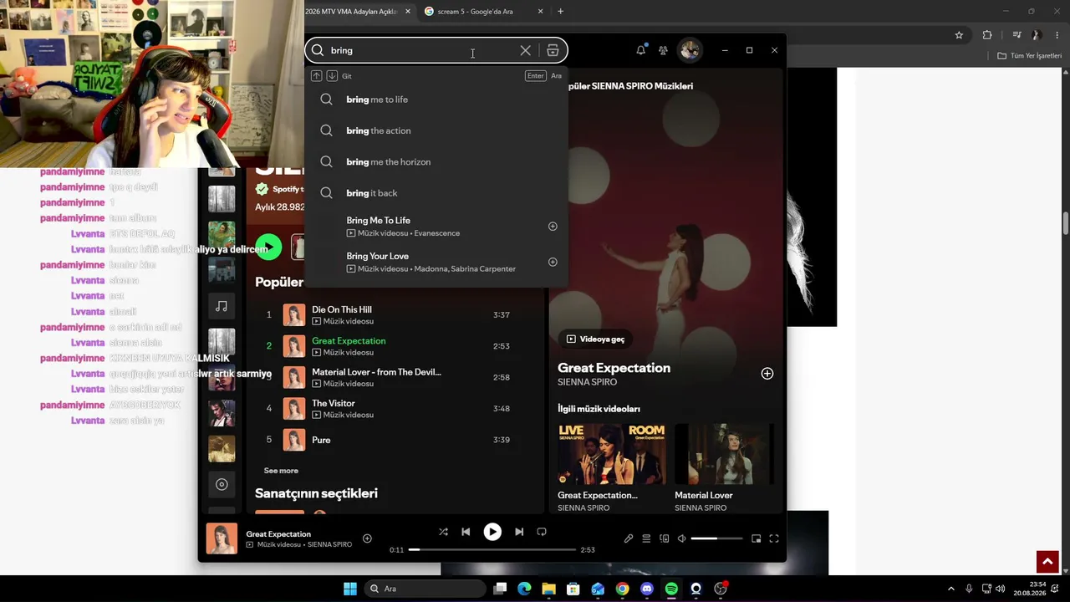Toggle the lyrics microphone icon

[x=629, y=538]
